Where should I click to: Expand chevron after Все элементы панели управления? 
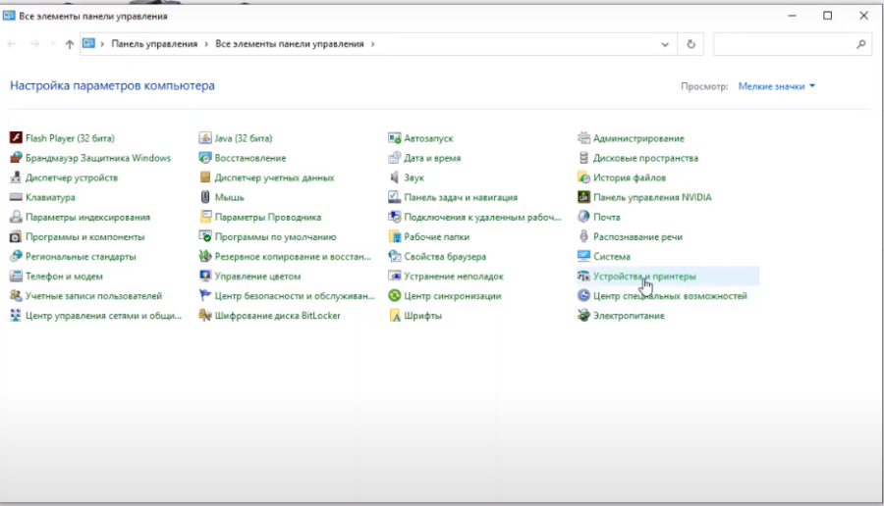tap(372, 44)
